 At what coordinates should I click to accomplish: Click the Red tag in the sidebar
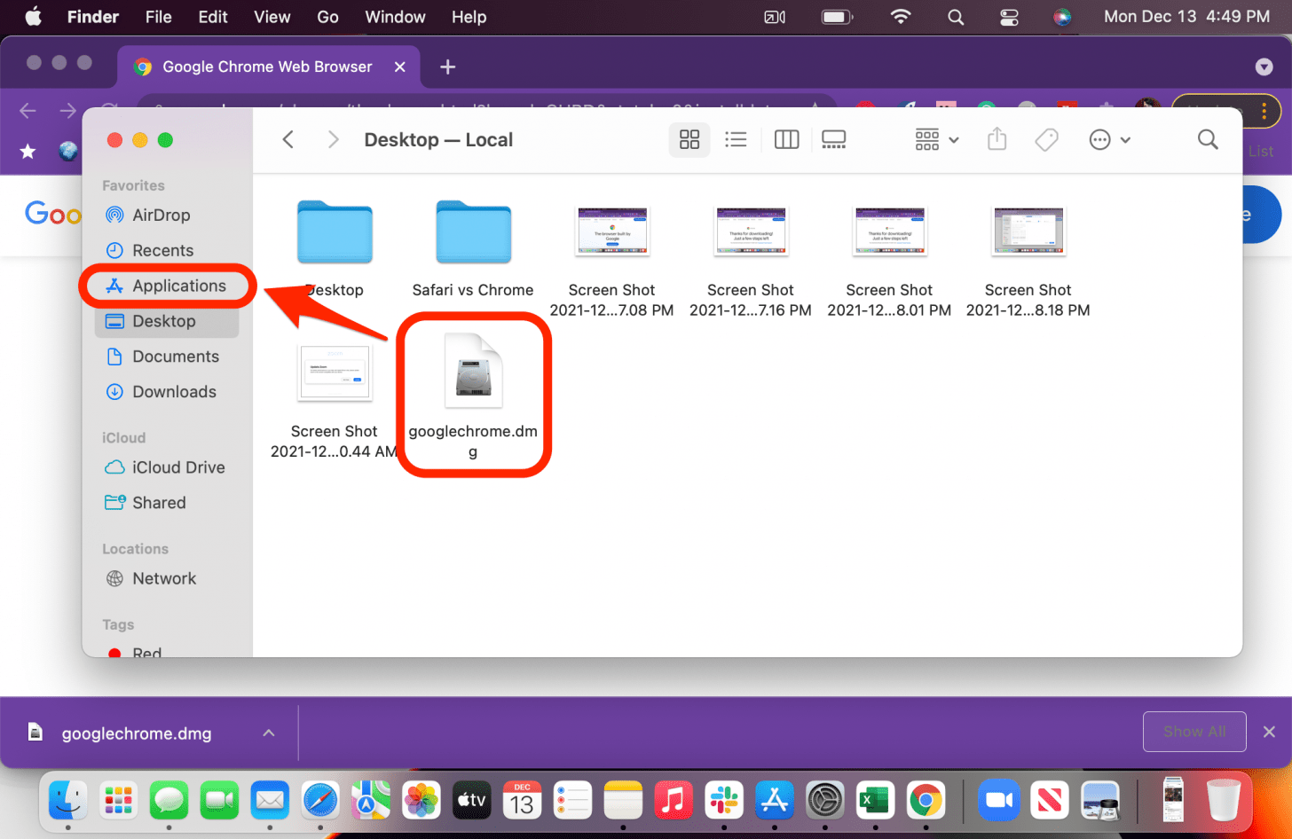[145, 653]
